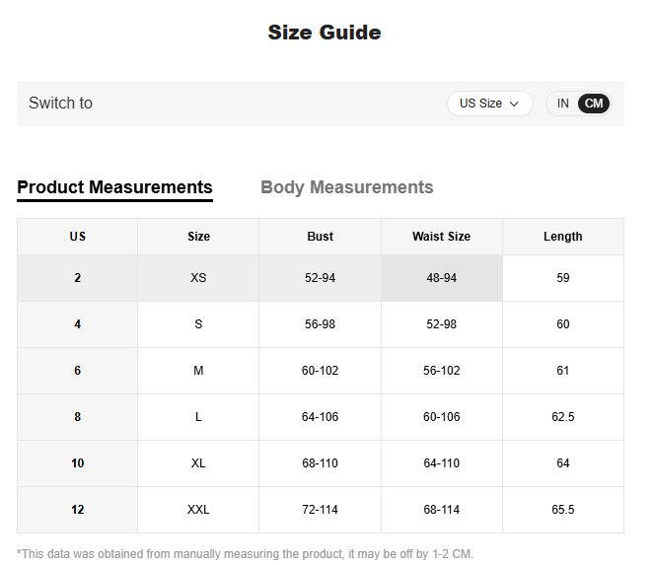Click waist value 52-98
Screen dimensions: 653x565
point(442,324)
